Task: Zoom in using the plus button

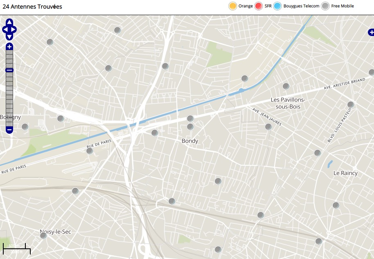Action: click(9, 47)
